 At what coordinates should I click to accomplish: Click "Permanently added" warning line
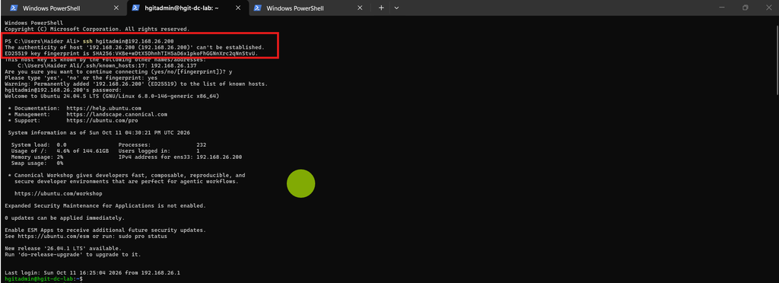click(136, 84)
